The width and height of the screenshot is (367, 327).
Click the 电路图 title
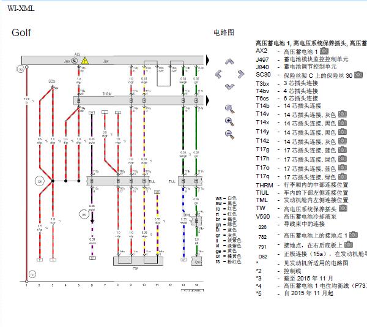pyautogui.click(x=224, y=32)
